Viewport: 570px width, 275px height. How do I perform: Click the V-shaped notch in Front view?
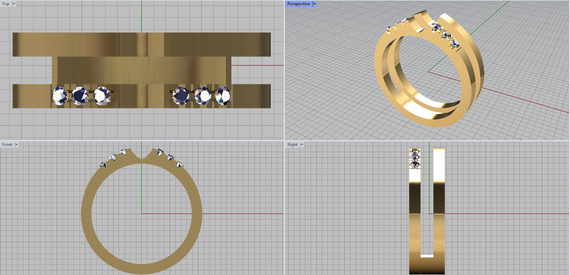coord(142,157)
